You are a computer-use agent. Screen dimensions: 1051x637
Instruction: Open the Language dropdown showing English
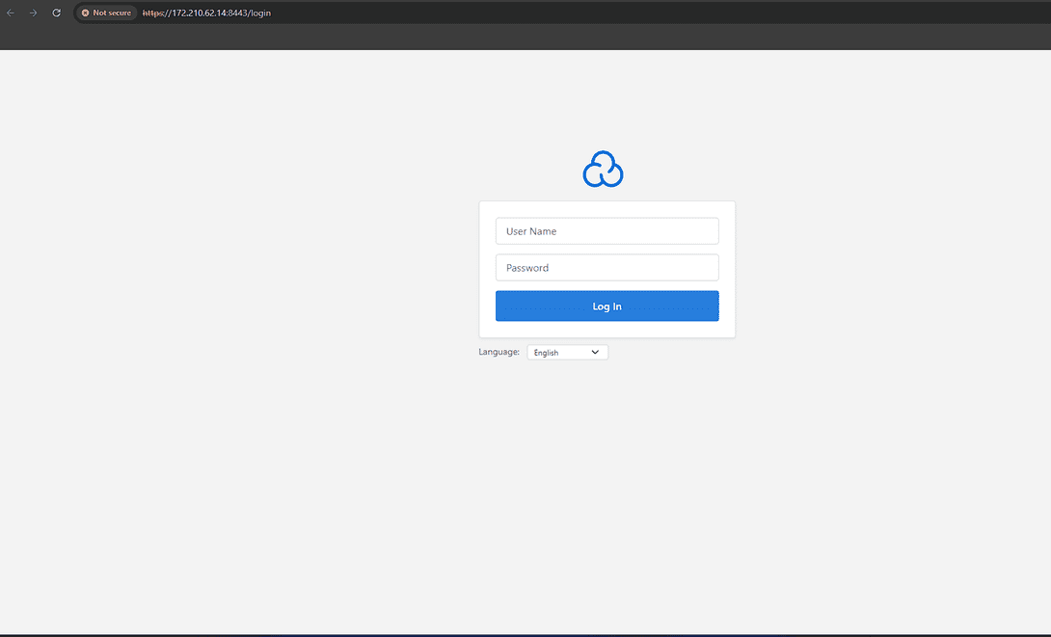point(567,353)
